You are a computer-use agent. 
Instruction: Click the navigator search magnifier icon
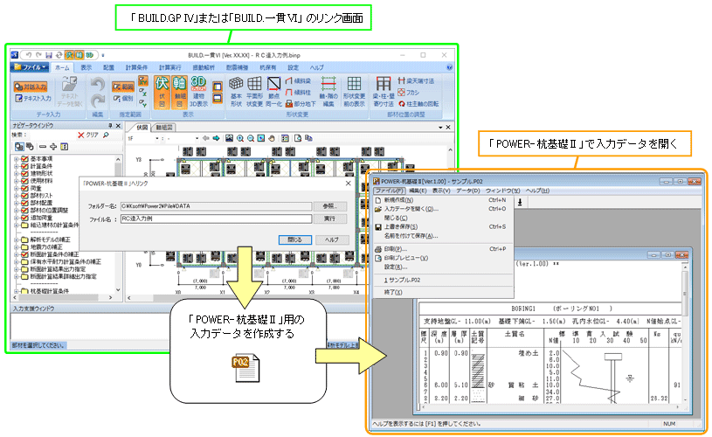106,135
